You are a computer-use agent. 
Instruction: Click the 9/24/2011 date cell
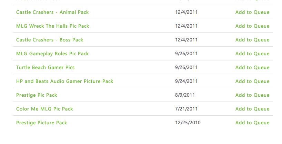coord(186,81)
